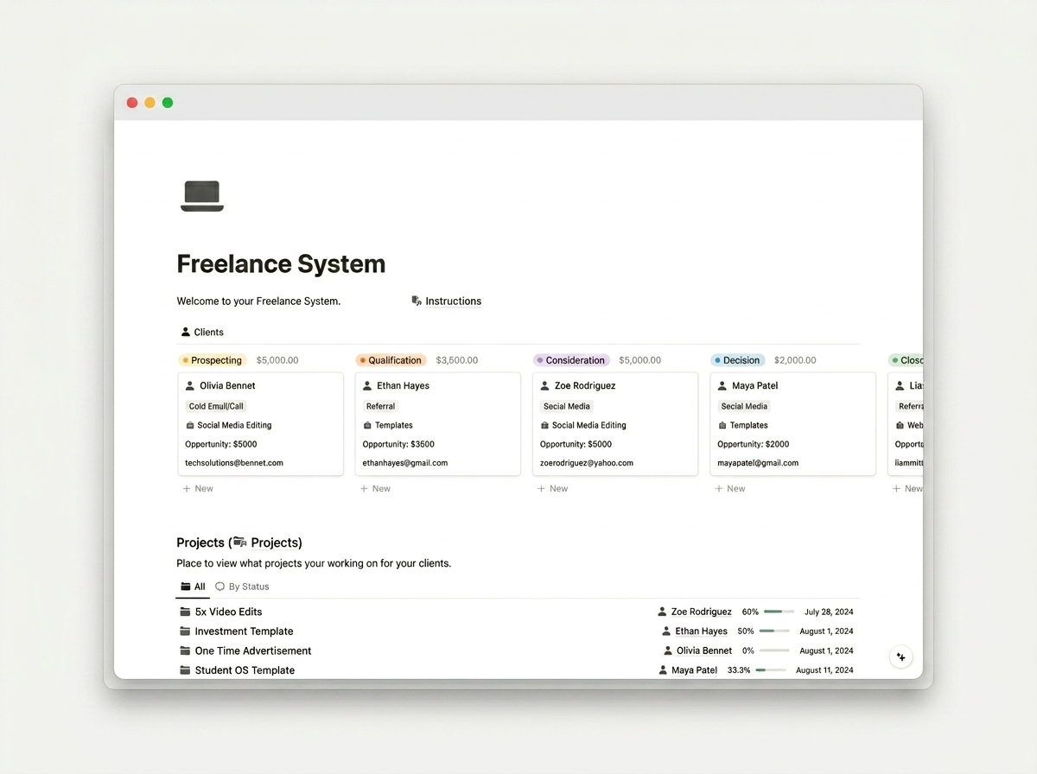Click the Qualification $3,500.00 total
This screenshot has height=774, width=1037.
tap(456, 360)
